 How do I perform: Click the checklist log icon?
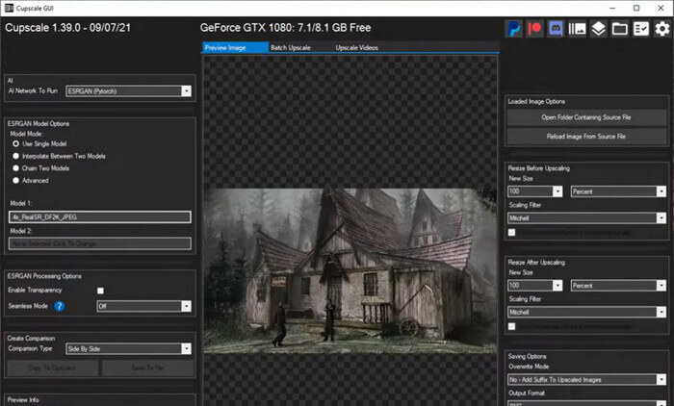click(x=641, y=29)
